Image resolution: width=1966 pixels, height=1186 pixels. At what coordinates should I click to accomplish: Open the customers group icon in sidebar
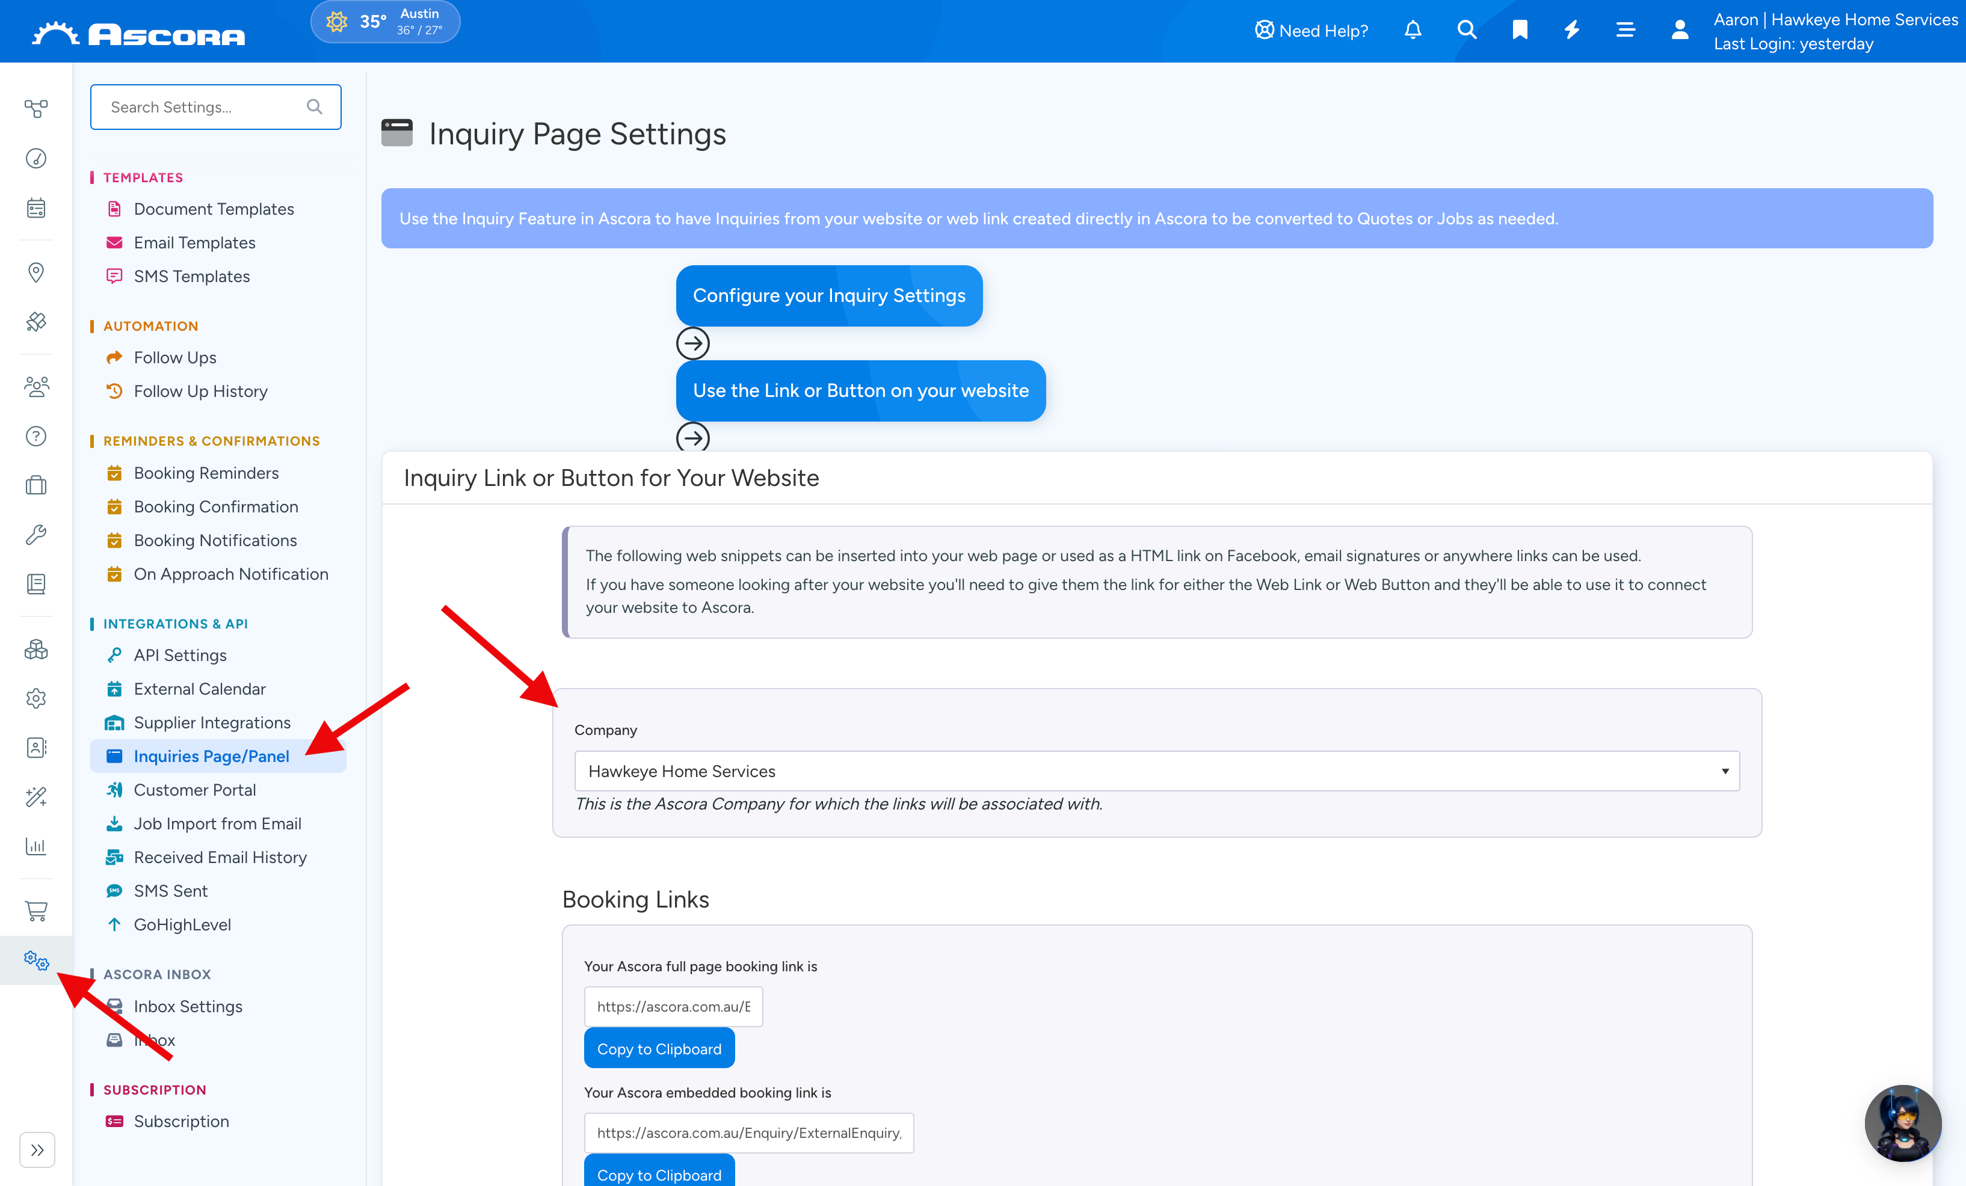36,387
